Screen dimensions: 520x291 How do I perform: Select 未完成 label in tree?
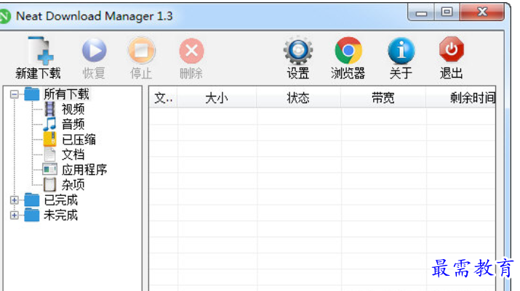click(61, 216)
